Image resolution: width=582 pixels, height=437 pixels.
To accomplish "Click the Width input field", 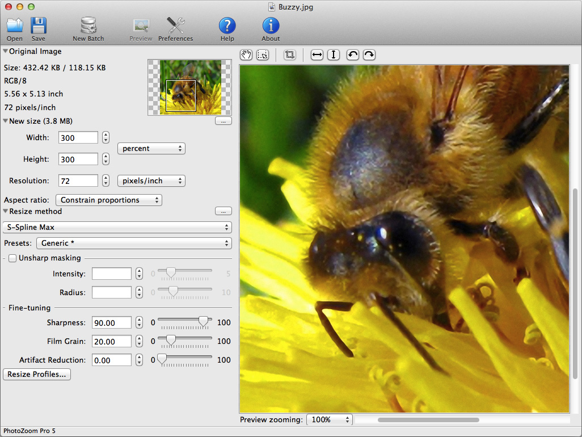I will point(78,137).
